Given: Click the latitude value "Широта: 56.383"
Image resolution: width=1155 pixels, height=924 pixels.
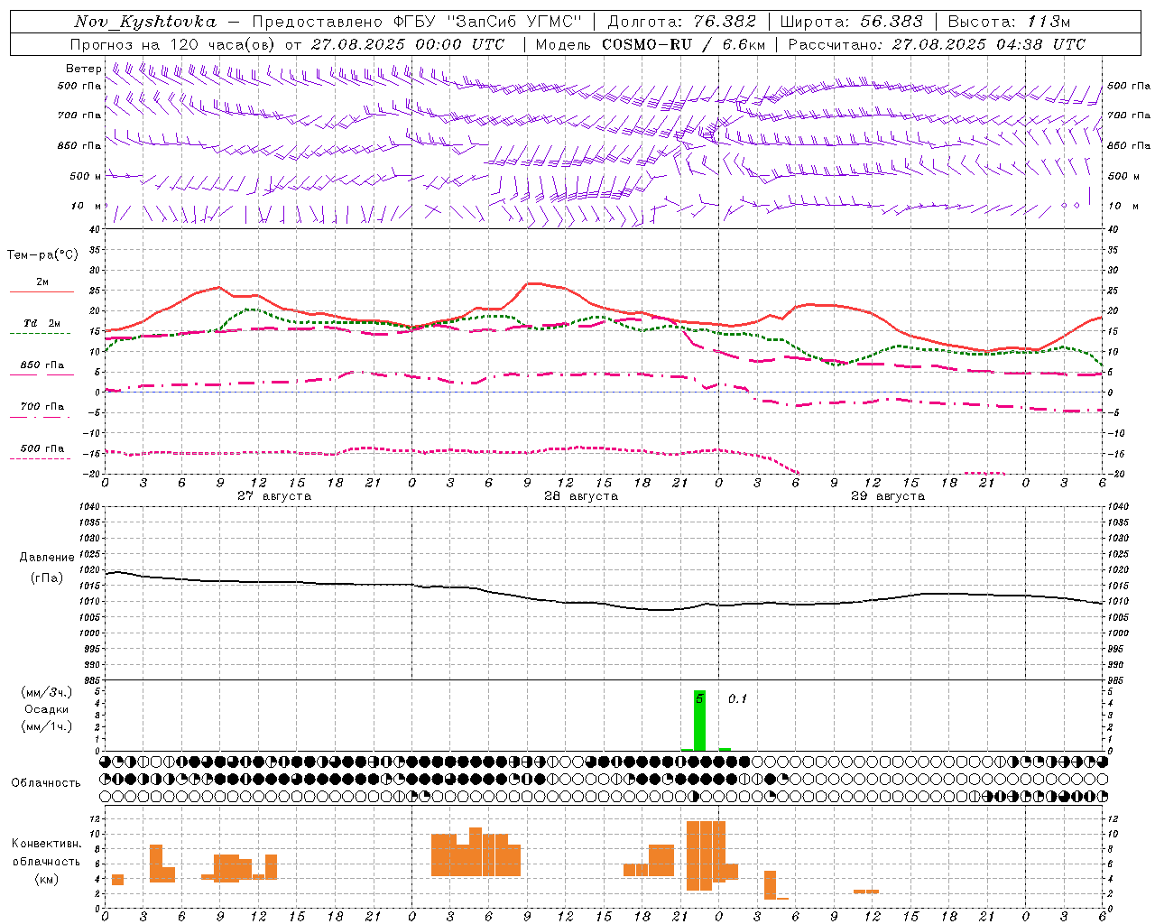Looking at the screenshot, I should pyautogui.click(x=852, y=22).
